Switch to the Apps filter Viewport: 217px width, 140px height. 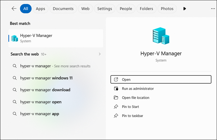click(40, 9)
